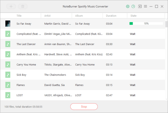Click the Artist column header

[x=47, y=16]
